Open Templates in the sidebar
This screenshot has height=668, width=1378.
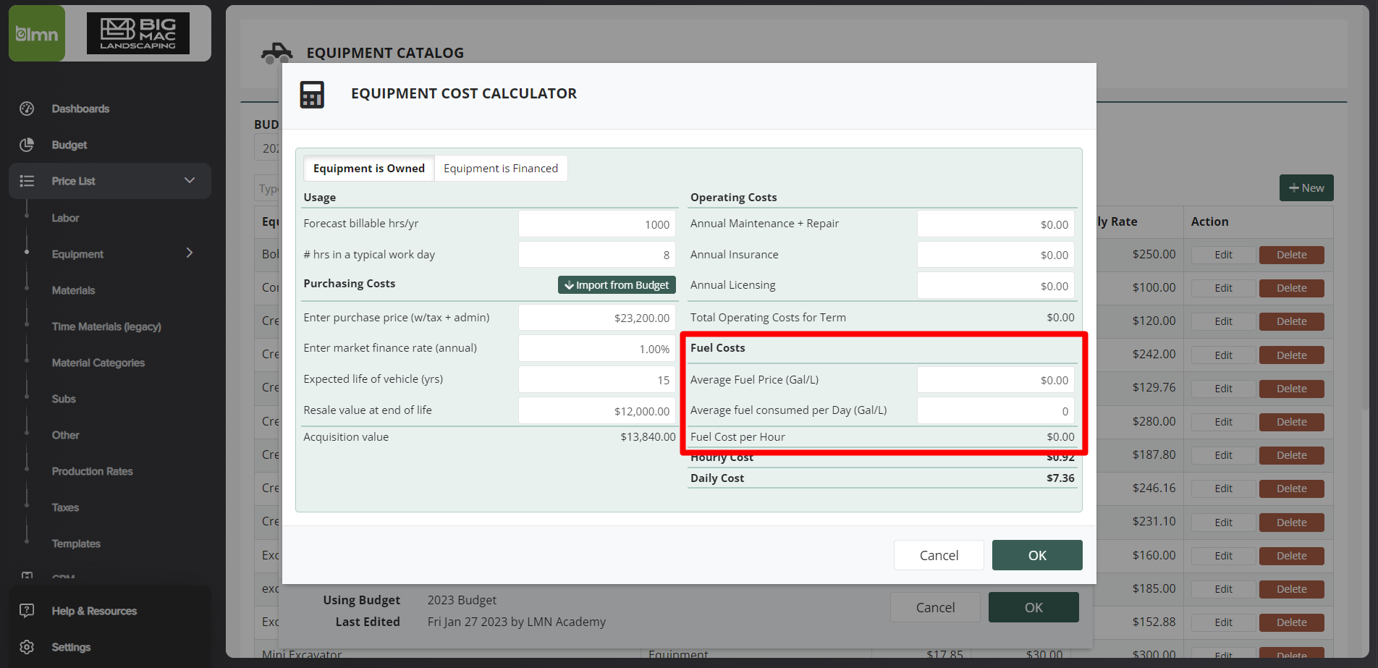[x=76, y=544]
